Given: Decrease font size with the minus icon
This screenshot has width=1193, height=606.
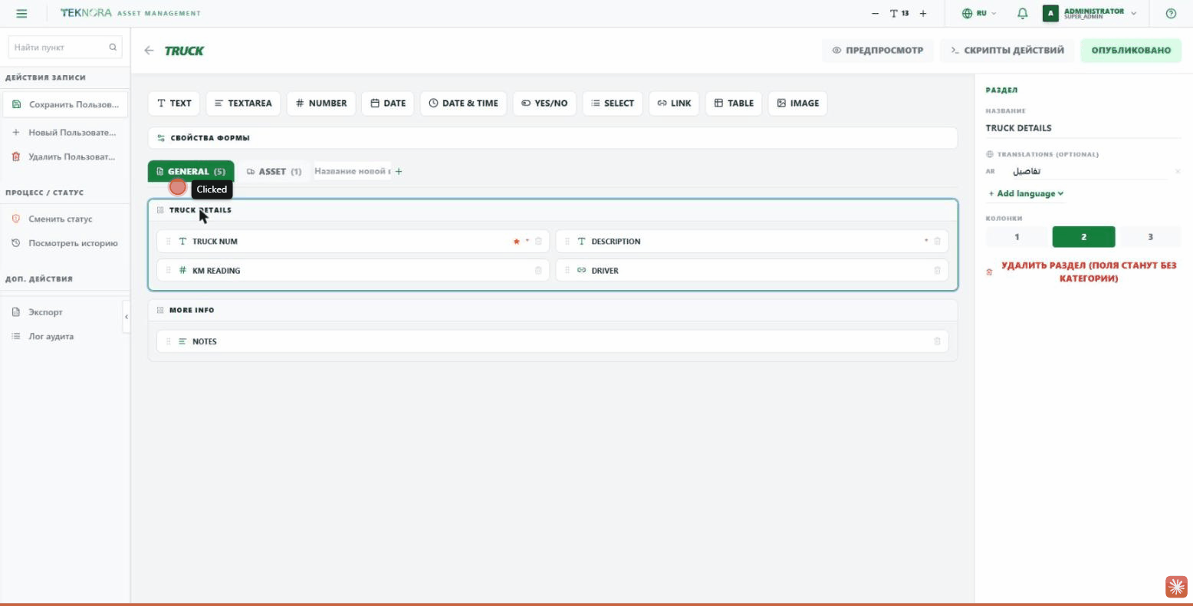Looking at the screenshot, I should coord(876,13).
